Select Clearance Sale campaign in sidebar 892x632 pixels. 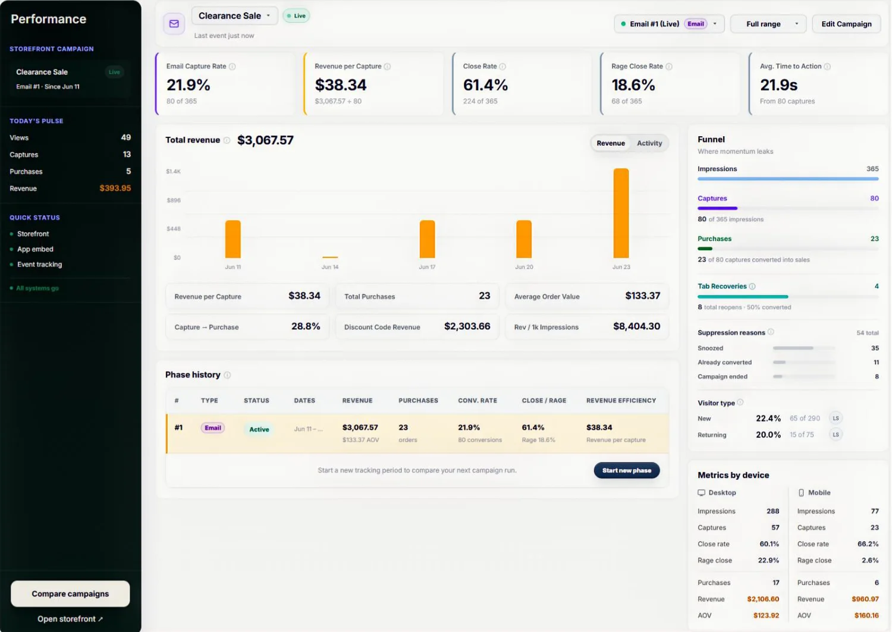[70, 78]
